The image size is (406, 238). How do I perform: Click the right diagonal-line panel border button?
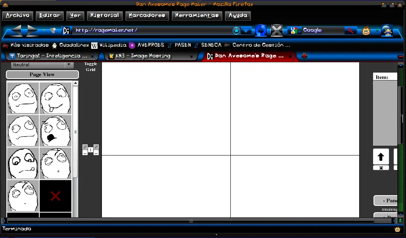pyautogui.click(x=96, y=147)
